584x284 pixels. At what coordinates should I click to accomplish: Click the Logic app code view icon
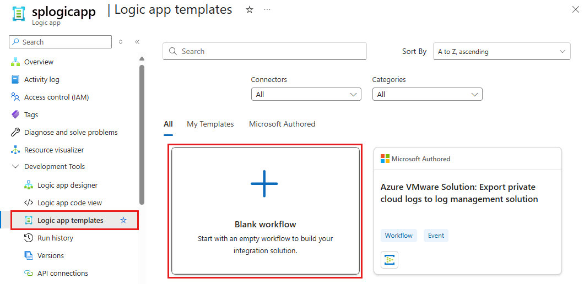tap(29, 203)
